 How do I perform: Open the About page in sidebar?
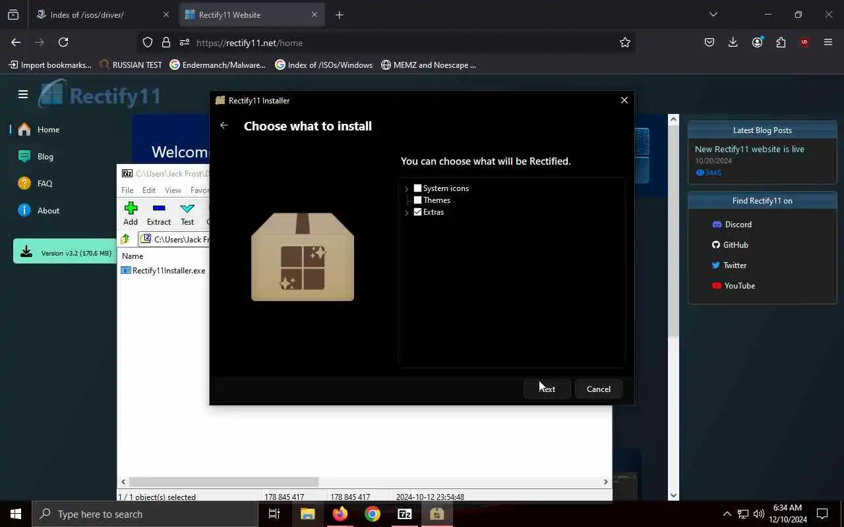(40, 211)
